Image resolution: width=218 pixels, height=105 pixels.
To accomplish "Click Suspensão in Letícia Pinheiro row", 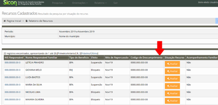I will 96,63.
